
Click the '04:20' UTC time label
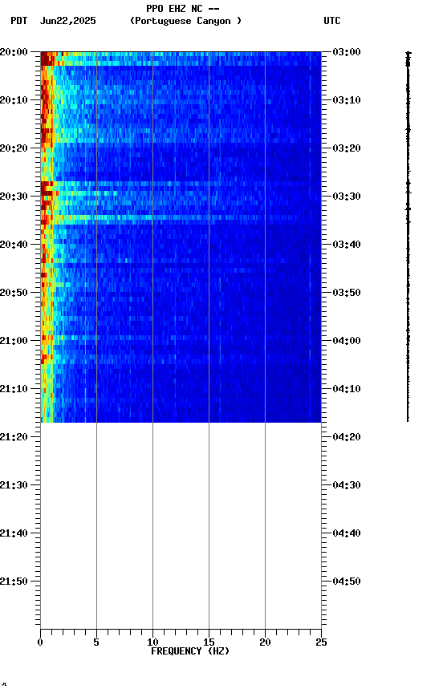tap(347, 438)
